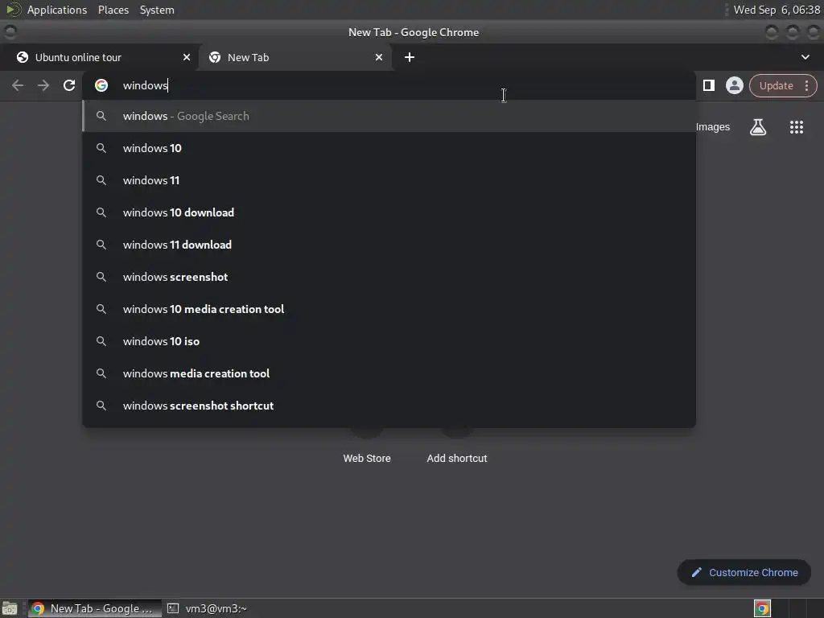Click search icon beside 'windows screenshot shortcut'

[101, 406]
